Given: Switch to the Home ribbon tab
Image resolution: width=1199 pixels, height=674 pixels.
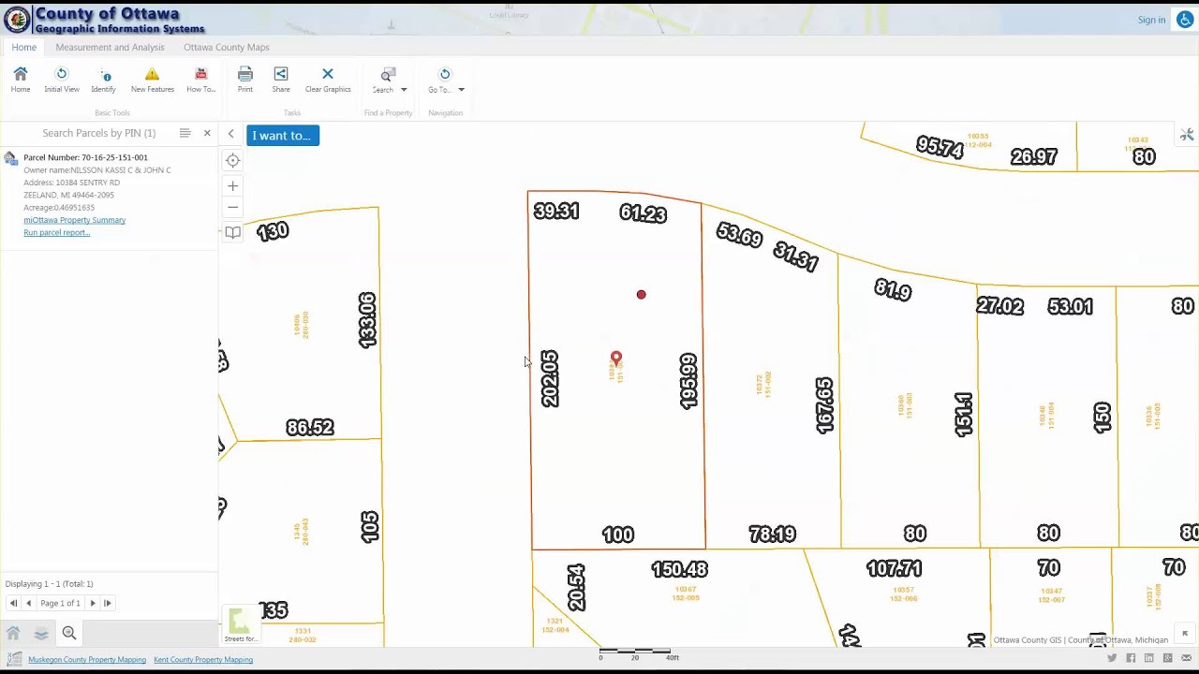Looking at the screenshot, I should (24, 47).
